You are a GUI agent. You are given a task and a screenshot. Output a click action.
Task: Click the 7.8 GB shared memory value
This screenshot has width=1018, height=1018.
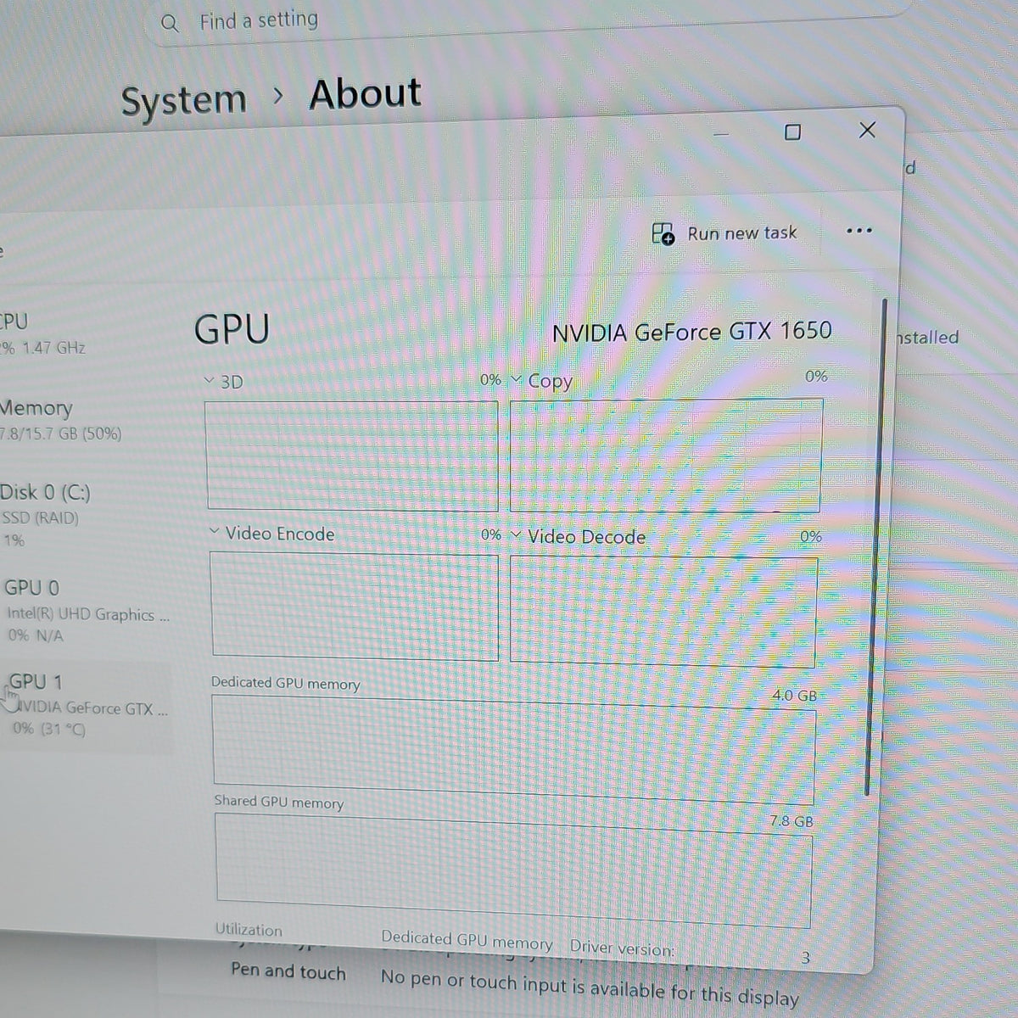pyautogui.click(x=791, y=820)
